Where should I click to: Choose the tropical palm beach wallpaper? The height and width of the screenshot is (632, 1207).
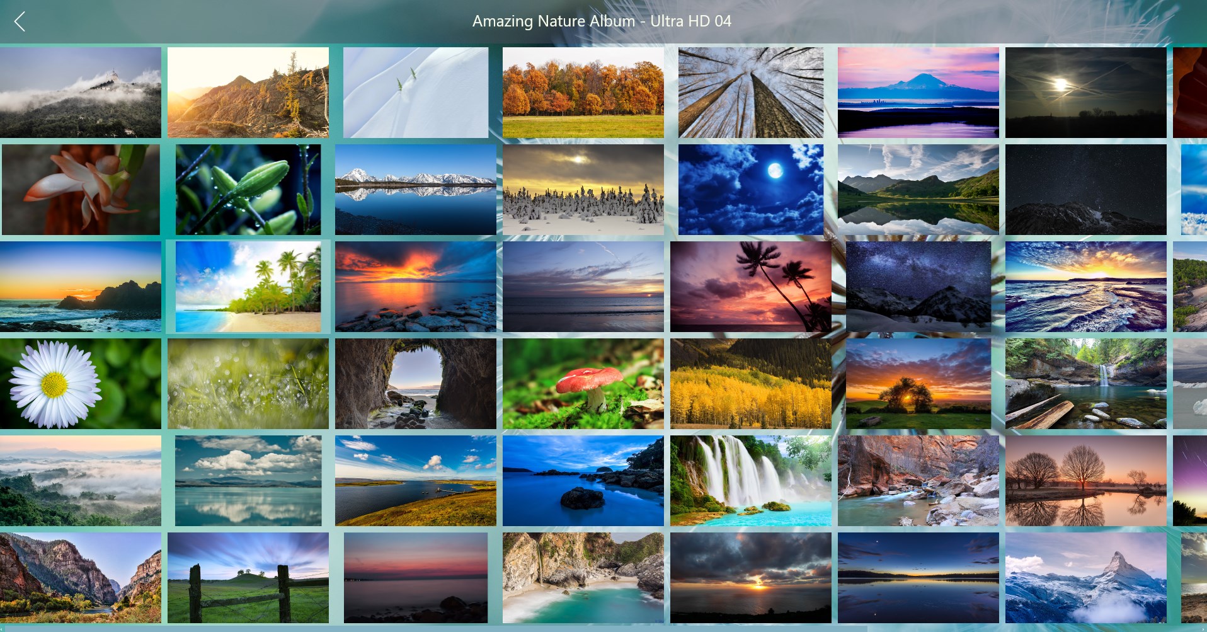[248, 287]
